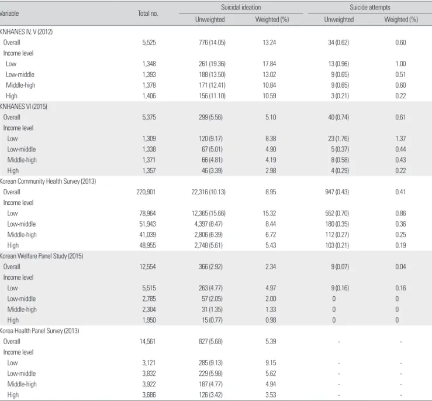Click cell '776 (14.05)'
Image resolution: width=432 pixels, height=401 pixels.
pyautogui.click(x=212, y=43)
